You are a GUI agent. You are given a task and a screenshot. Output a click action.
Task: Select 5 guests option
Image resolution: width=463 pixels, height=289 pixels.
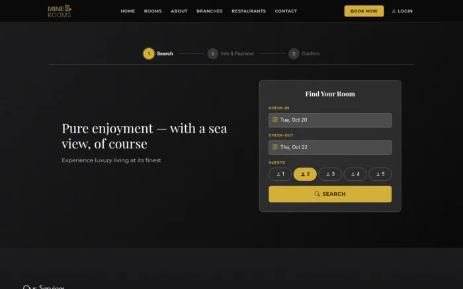coord(380,174)
